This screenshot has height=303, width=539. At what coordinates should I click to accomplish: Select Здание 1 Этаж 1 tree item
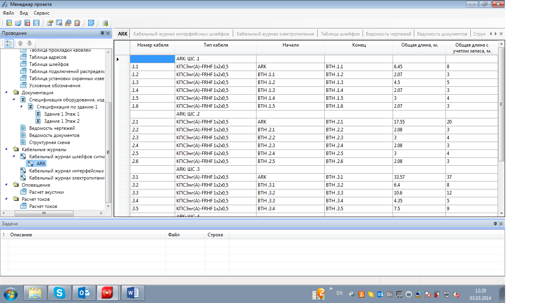(62, 114)
